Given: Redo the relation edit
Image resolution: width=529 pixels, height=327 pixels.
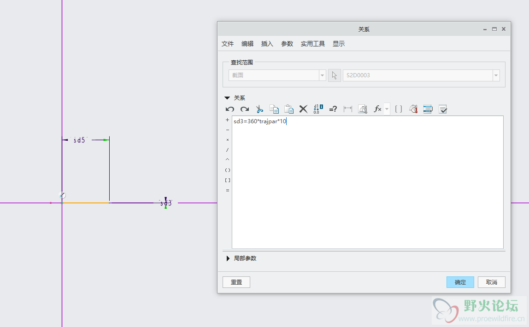Looking at the screenshot, I should point(245,109).
